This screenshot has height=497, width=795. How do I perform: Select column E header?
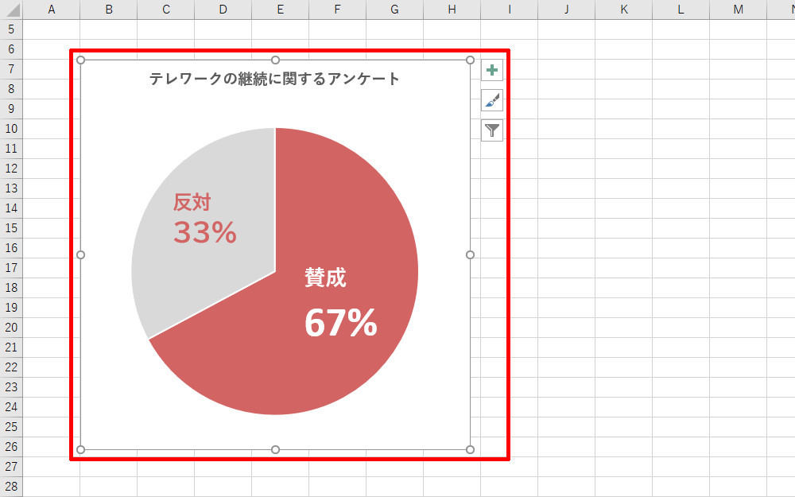[281, 10]
